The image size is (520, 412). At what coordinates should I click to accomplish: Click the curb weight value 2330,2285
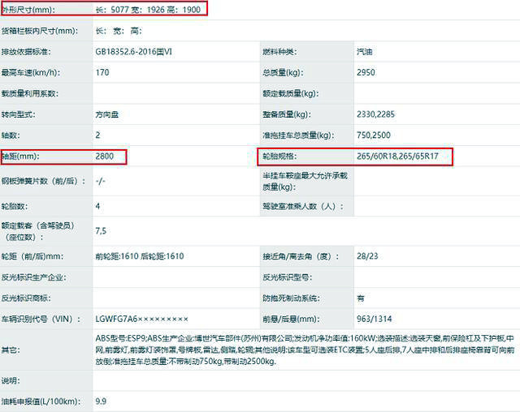375,114
